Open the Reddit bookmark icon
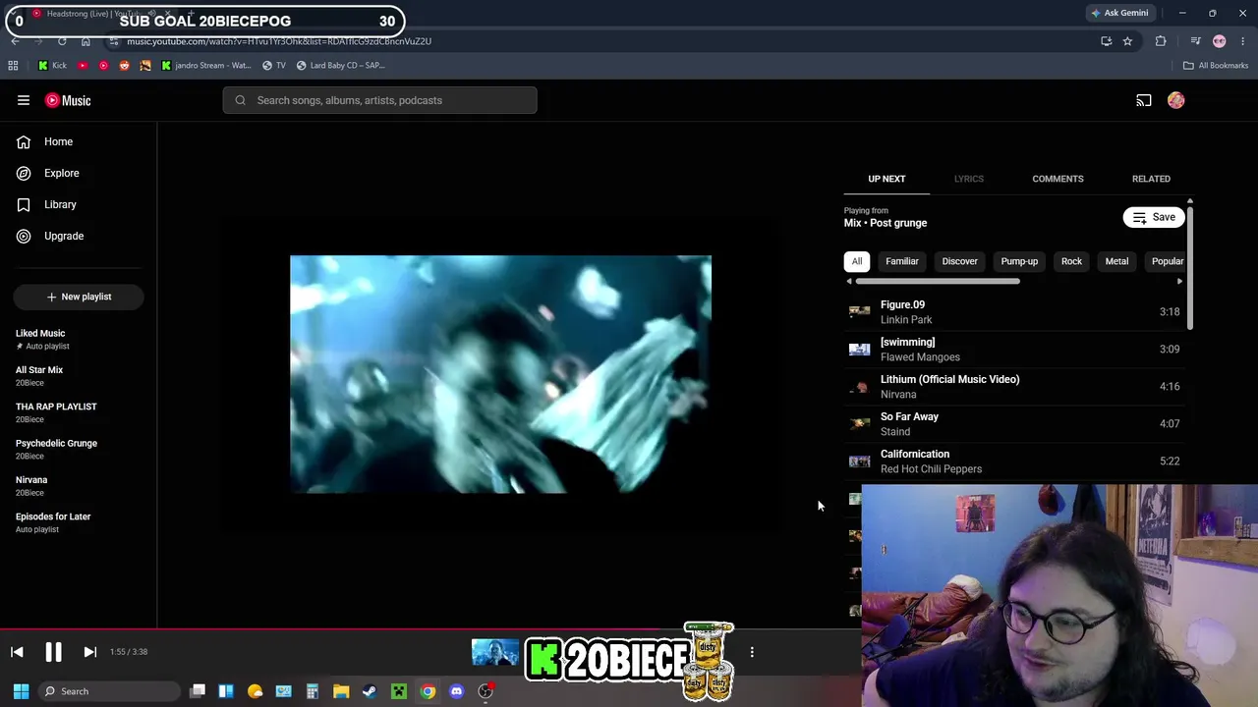 pos(124,66)
